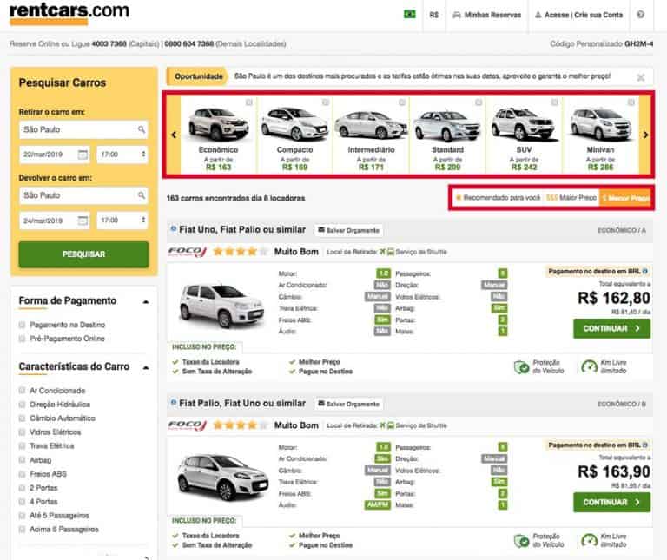Collapse the Características do Carro section

coord(146,367)
